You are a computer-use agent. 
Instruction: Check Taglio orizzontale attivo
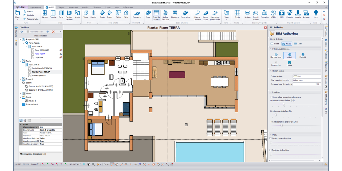[x=270, y=138]
